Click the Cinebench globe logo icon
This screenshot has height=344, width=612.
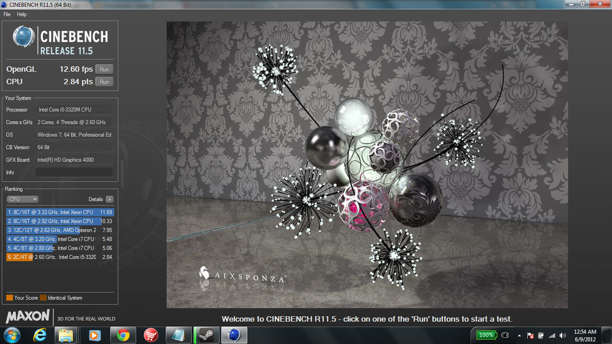pyautogui.click(x=24, y=37)
